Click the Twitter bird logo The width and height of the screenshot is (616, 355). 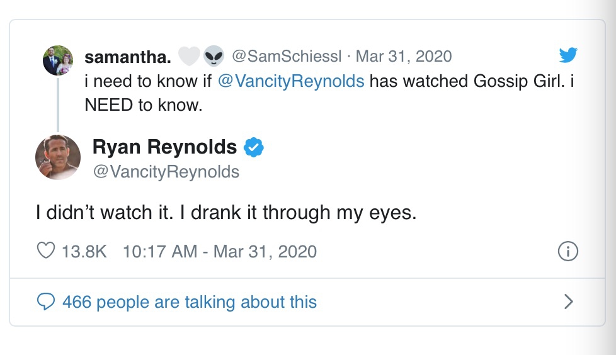[x=568, y=55]
